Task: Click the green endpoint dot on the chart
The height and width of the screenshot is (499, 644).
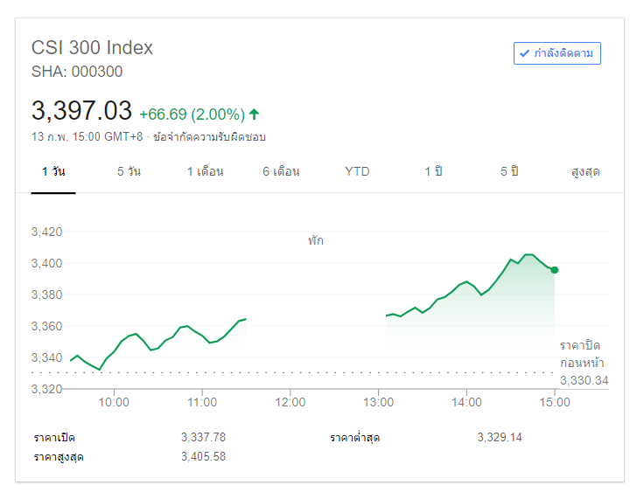Action: pyautogui.click(x=555, y=270)
